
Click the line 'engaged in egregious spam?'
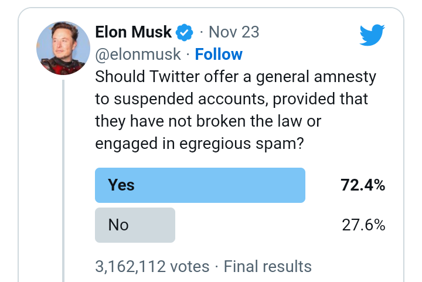[x=199, y=144]
